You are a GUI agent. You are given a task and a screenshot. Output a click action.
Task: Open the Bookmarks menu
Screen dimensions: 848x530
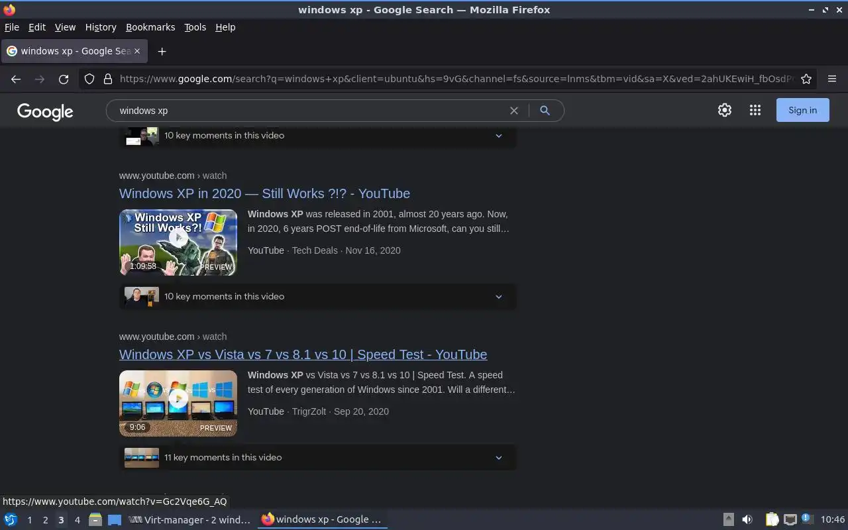tap(150, 27)
